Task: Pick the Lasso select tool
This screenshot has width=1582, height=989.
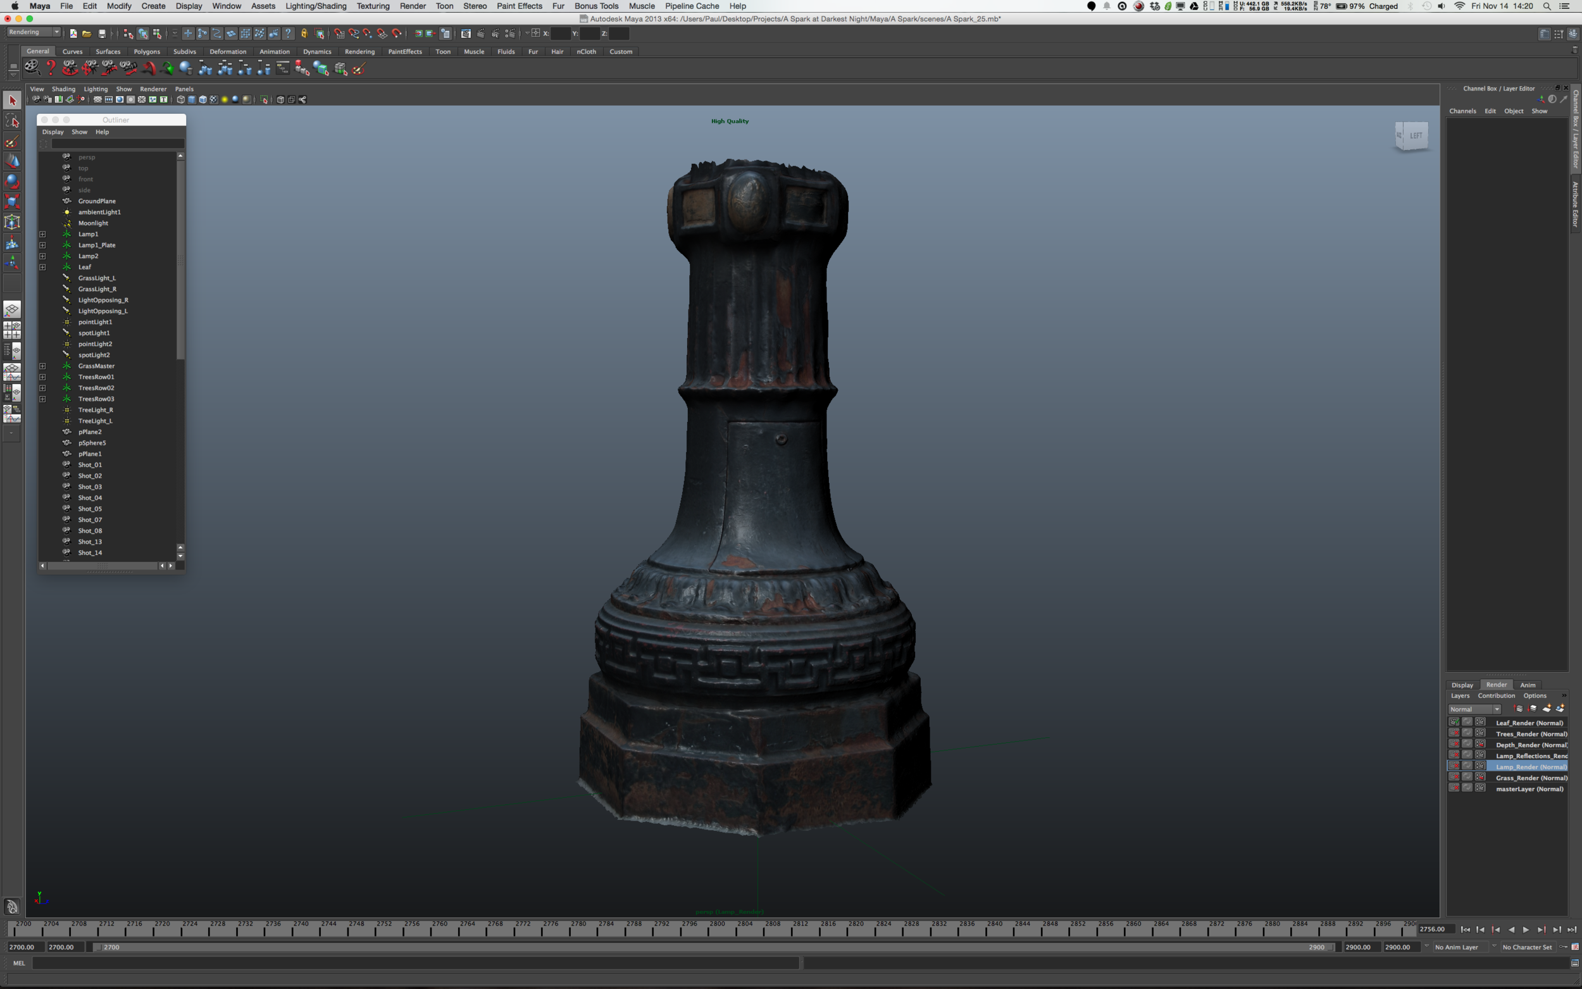Action: (12, 120)
